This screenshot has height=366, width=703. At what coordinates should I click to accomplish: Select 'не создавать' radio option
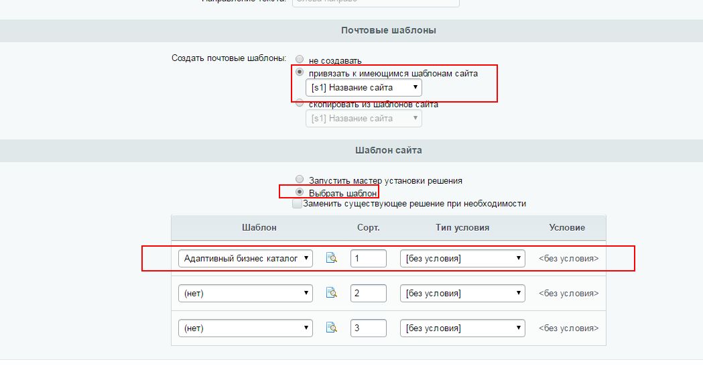point(300,60)
